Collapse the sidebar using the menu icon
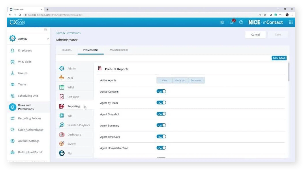 point(46,30)
